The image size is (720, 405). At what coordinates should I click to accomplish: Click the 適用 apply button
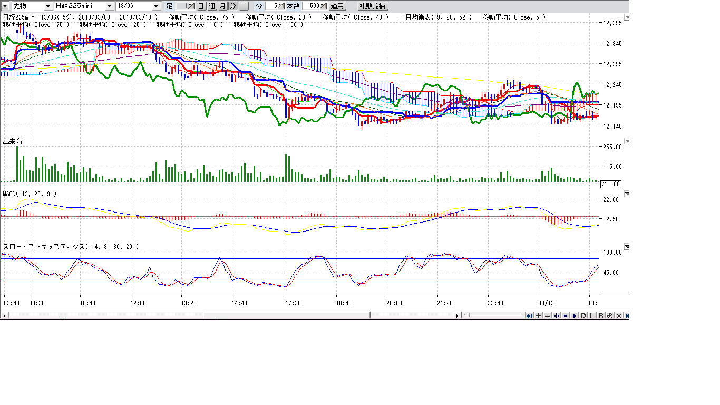tap(337, 6)
